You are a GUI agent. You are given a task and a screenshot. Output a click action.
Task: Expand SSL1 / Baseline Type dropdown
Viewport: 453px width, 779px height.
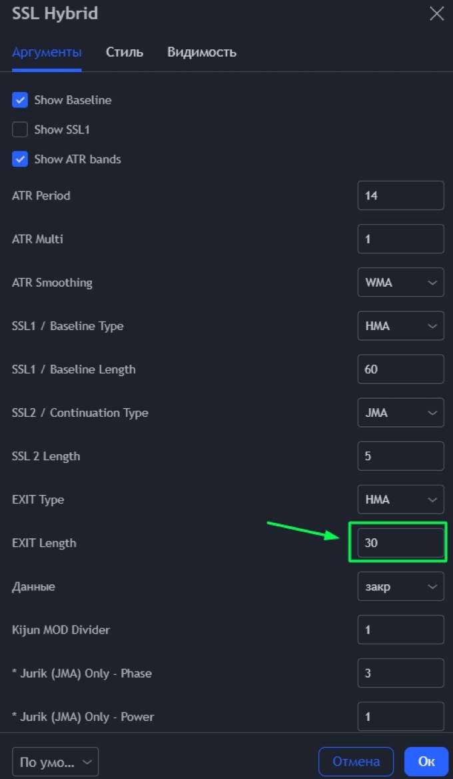pyautogui.click(x=400, y=326)
